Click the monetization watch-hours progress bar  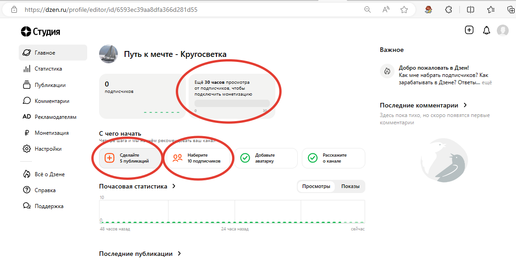(x=232, y=103)
